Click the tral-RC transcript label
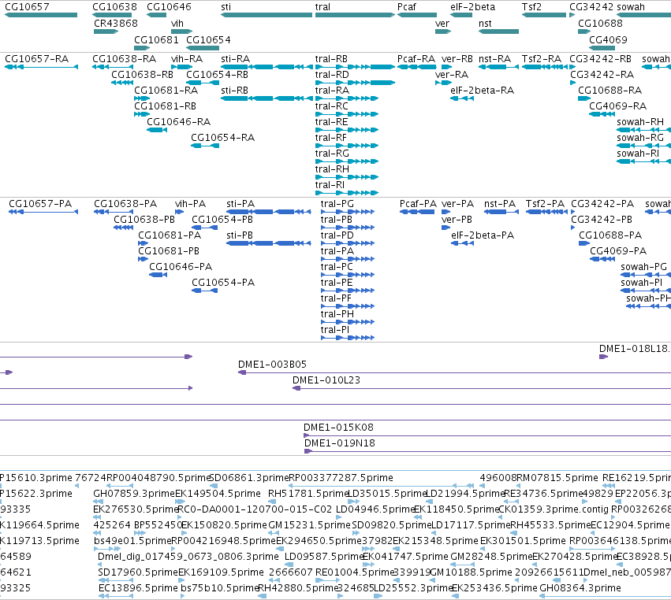 point(332,106)
